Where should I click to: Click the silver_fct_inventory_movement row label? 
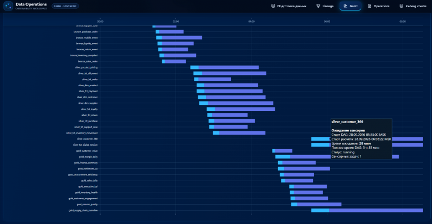82,133
